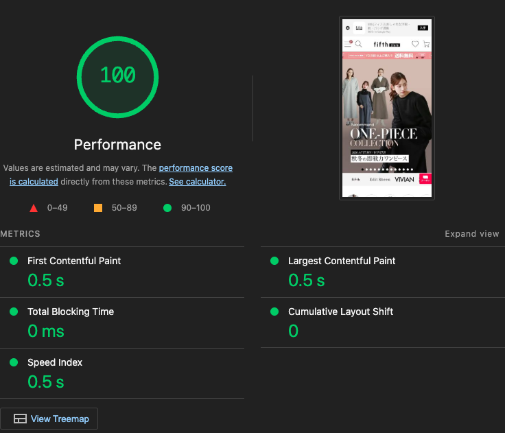Close the app banner in the screenshot
The image size is (505, 433).
coord(347,28)
